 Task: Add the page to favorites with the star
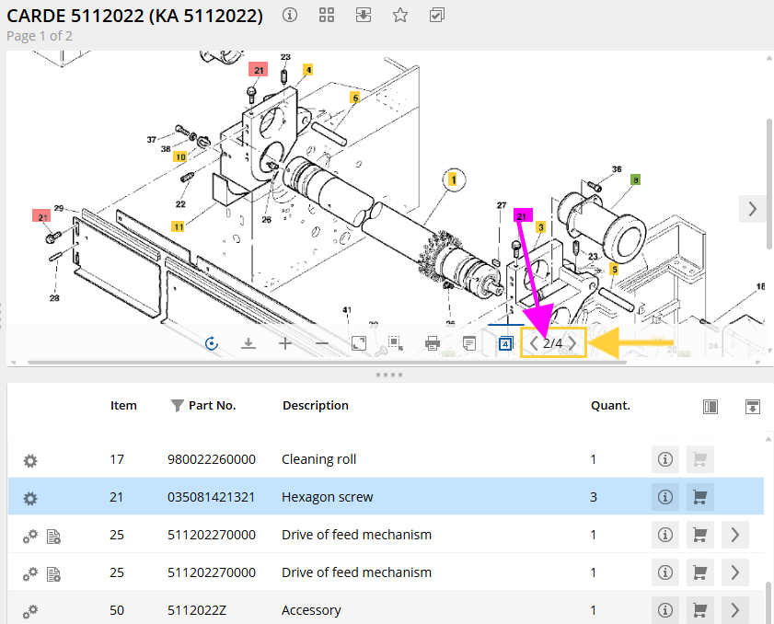click(x=399, y=15)
